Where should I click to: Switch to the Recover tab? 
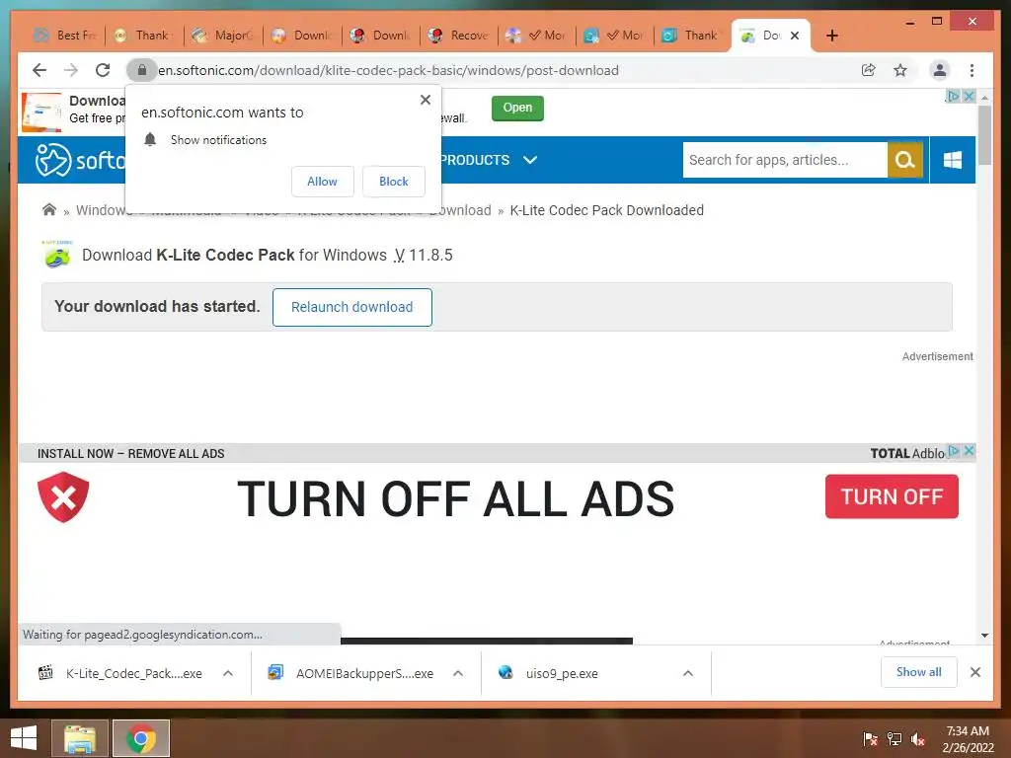[x=459, y=36]
